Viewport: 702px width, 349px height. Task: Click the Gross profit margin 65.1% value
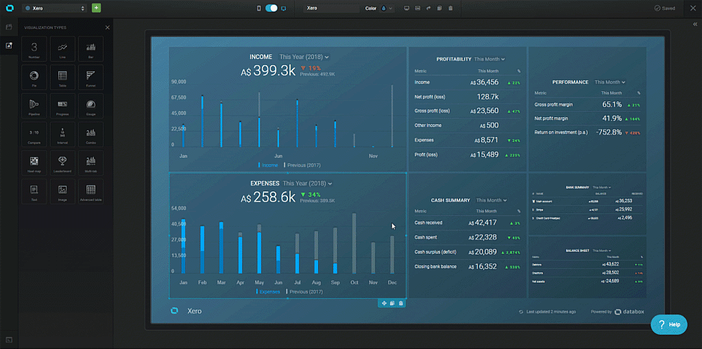click(x=612, y=104)
